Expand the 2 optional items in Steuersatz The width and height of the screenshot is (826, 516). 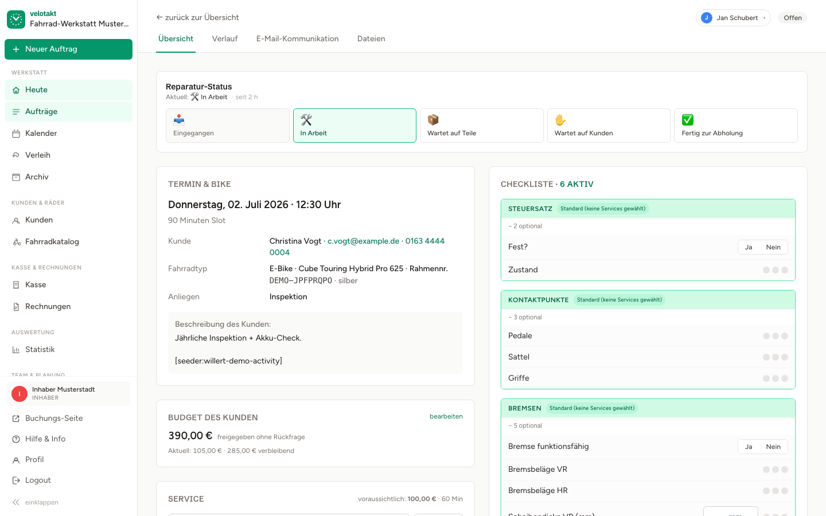click(x=525, y=226)
